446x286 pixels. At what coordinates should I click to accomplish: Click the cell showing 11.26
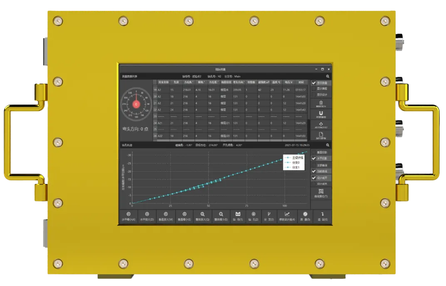click(289, 90)
